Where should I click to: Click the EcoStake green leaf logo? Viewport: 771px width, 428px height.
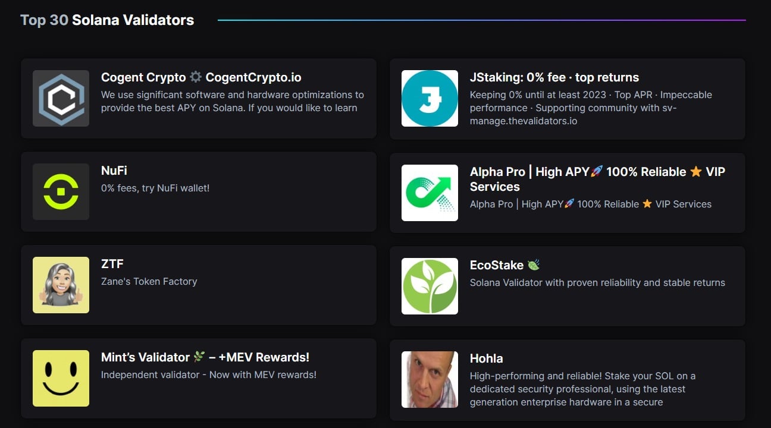click(430, 286)
